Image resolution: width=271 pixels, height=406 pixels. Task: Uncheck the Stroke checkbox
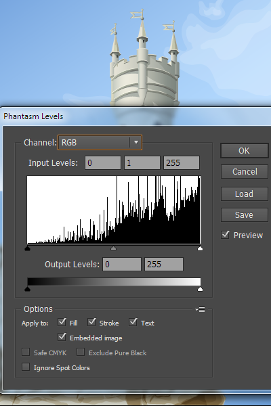[x=91, y=322]
